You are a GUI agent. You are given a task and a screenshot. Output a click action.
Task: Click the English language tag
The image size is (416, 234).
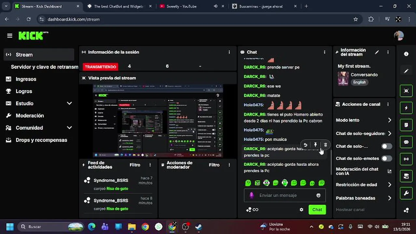click(x=359, y=82)
